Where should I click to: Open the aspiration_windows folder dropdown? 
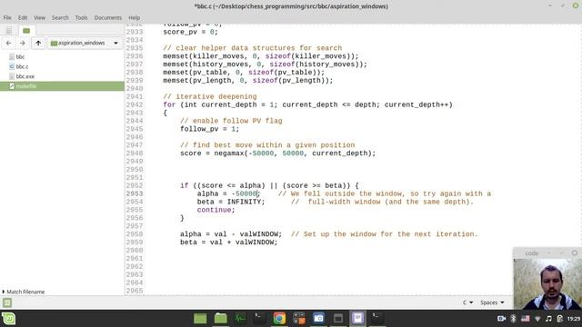(x=85, y=43)
